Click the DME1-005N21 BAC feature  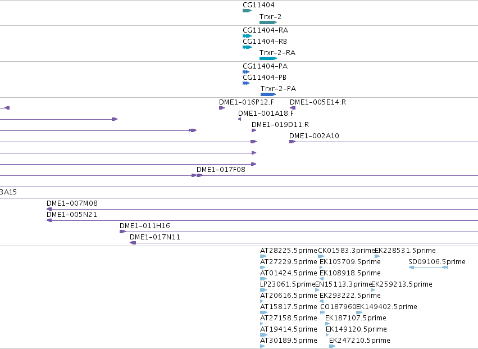coord(262,220)
